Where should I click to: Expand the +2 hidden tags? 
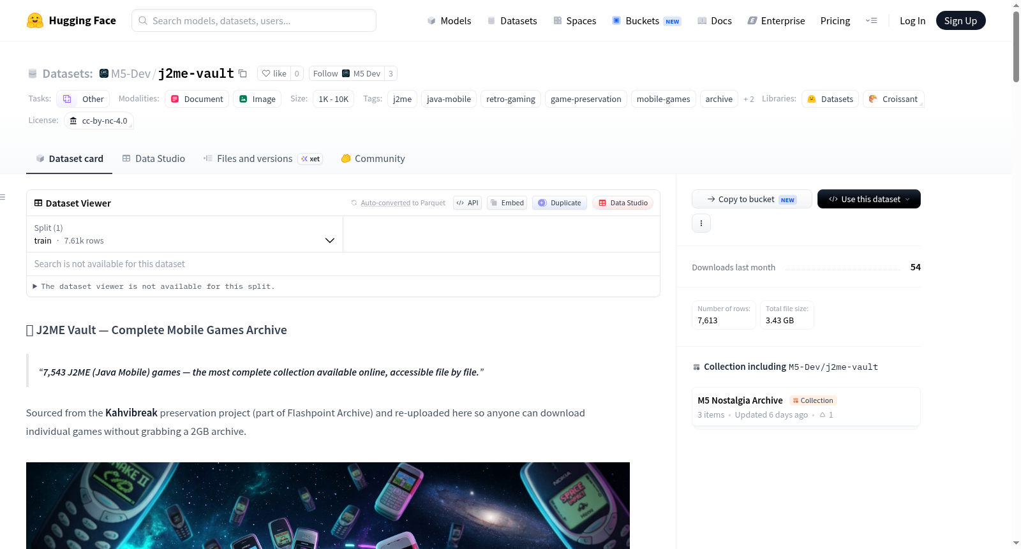pyautogui.click(x=749, y=99)
